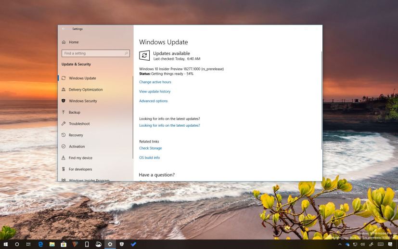398x249 pixels.
Task: Open the Your Phone taskbar app
Action: [x=87, y=244]
